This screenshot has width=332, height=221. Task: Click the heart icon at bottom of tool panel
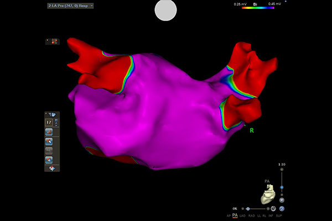coord(54,168)
